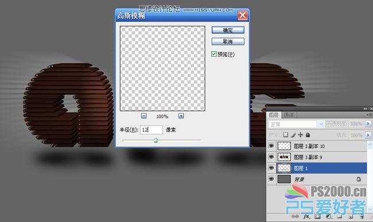The image size is (373, 222).
Task: Open the fill slider arrow
Action: click(x=368, y=135)
